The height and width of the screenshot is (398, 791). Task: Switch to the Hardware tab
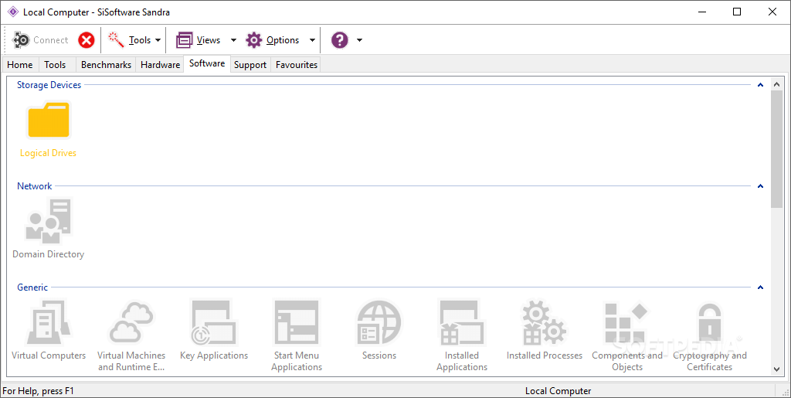(161, 65)
